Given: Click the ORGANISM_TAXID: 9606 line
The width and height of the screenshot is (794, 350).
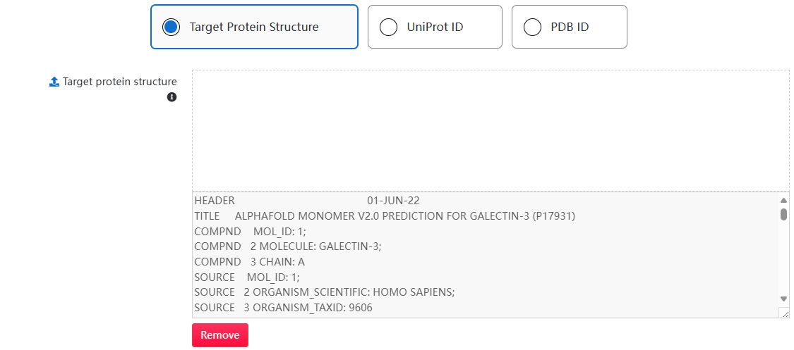Looking at the screenshot, I should pos(283,307).
